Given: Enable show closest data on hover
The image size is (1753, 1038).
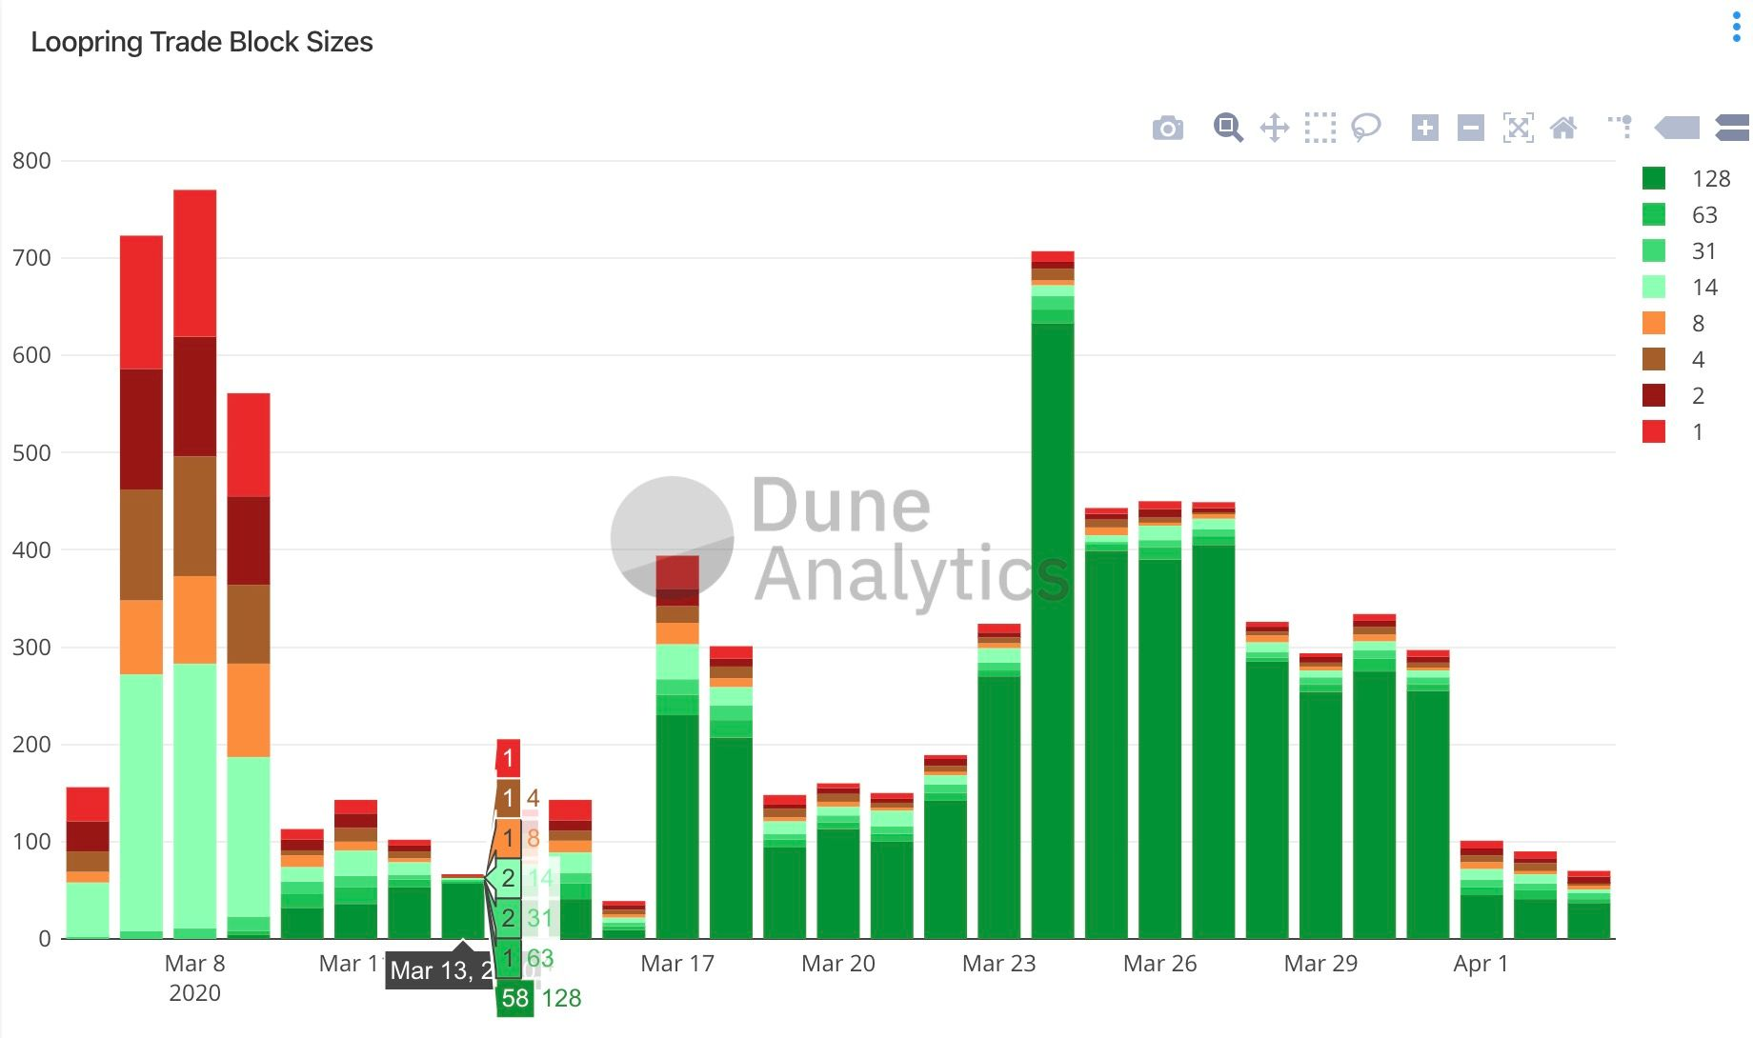Looking at the screenshot, I should [1678, 128].
